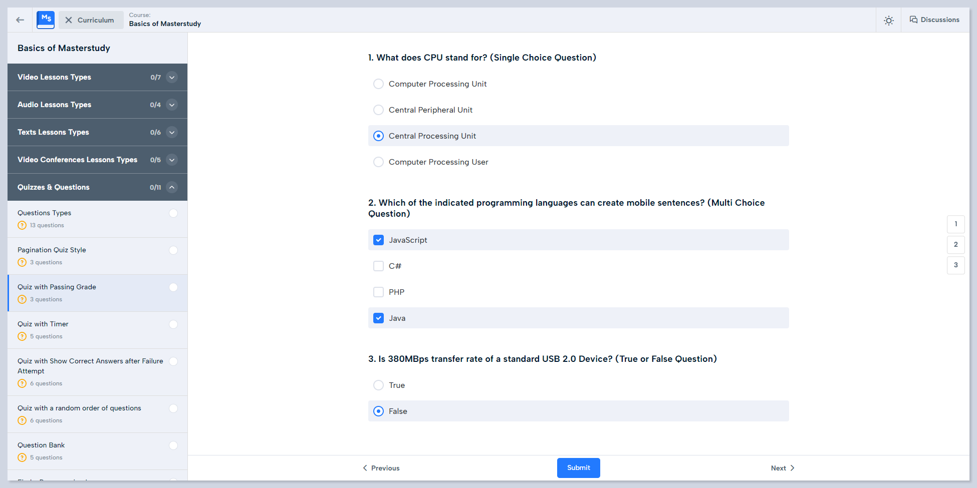Open the Discussions panel
Screen dimensions: 977x488
coord(934,20)
